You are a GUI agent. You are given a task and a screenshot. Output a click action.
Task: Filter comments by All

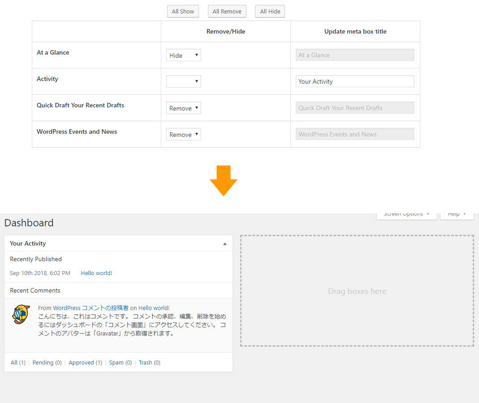pos(14,362)
